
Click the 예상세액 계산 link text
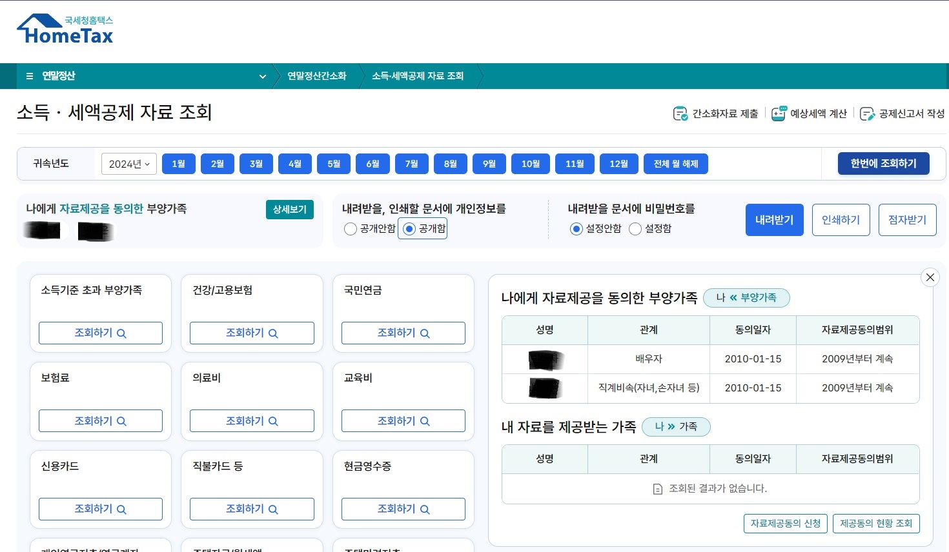pyautogui.click(x=819, y=113)
